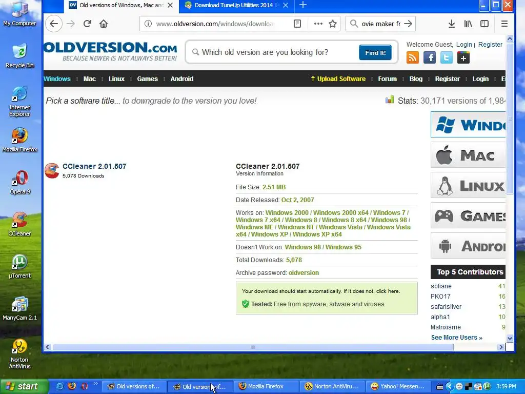Expand the quick launch chevron

point(95,384)
